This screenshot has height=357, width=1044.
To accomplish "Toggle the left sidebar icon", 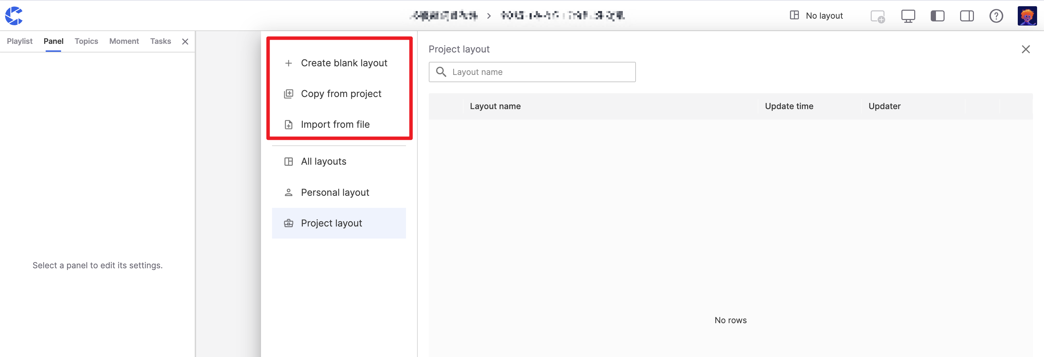I will click(x=937, y=16).
